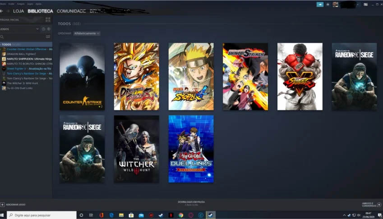Screen dimensions: 383x219
Task: Open volume control in system tray
Action: click(x=359, y=215)
